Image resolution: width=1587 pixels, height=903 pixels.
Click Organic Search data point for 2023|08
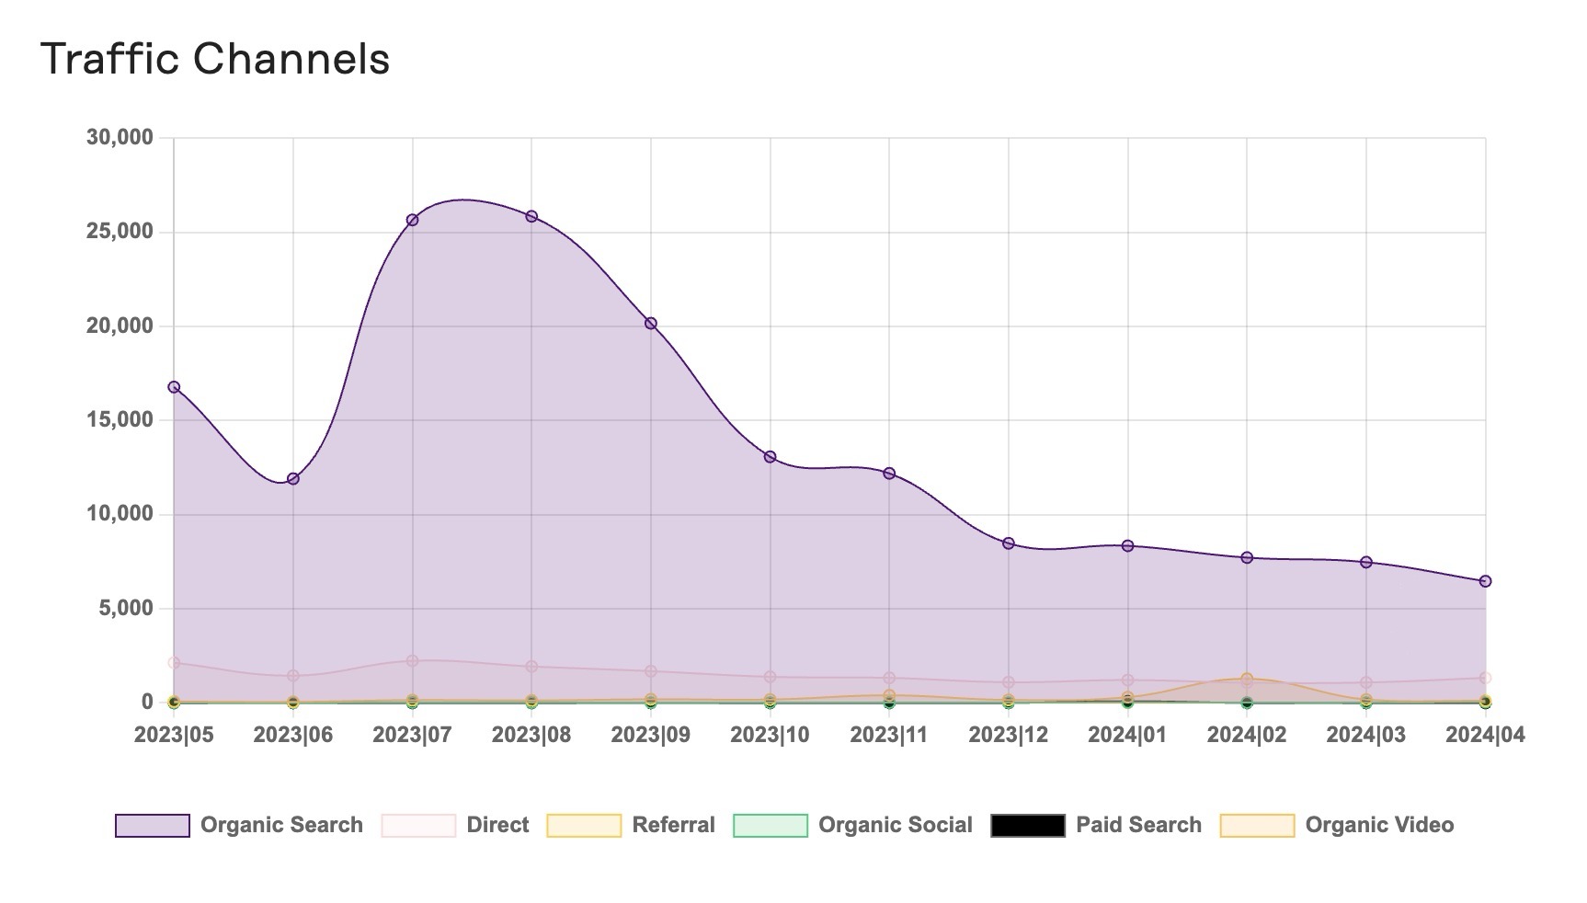pyautogui.click(x=531, y=216)
